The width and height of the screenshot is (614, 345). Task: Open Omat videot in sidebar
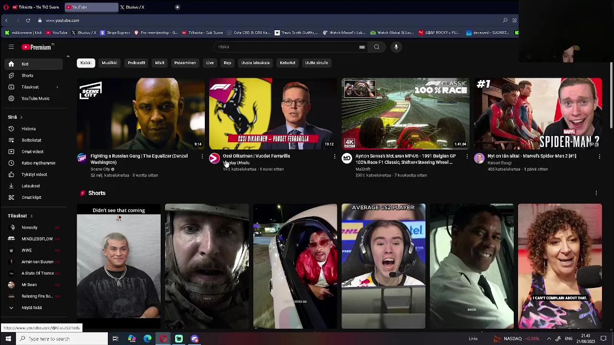click(x=34, y=152)
